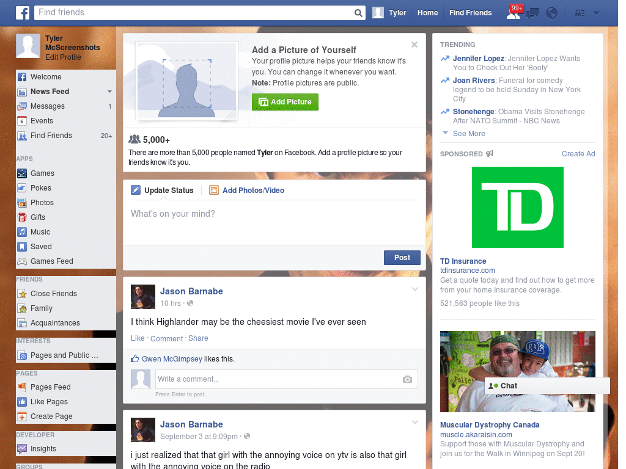This screenshot has width=626, height=469.
Task: Click the Like Pages thumbs-up icon
Action: 22,402
